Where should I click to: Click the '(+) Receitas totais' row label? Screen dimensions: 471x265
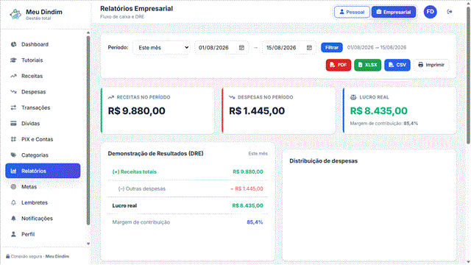pyautogui.click(x=134, y=172)
